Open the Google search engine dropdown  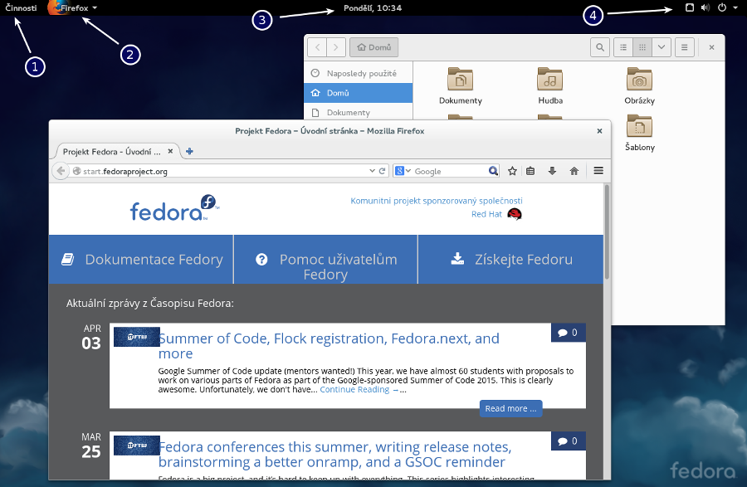(402, 171)
